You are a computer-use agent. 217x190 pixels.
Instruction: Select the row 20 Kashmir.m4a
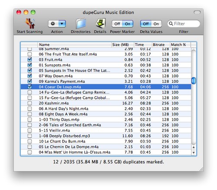[x=106, y=103]
